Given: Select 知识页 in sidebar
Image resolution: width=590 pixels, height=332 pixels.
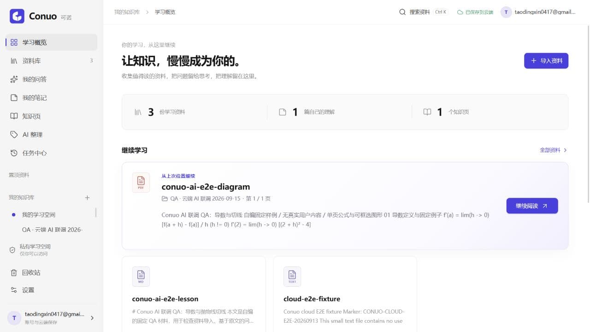Looking at the screenshot, I should (x=52, y=116).
